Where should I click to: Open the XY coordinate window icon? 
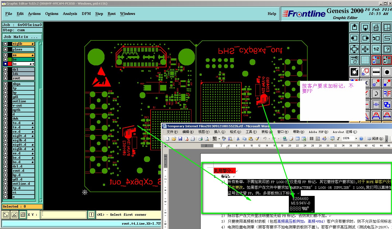(387, 27)
